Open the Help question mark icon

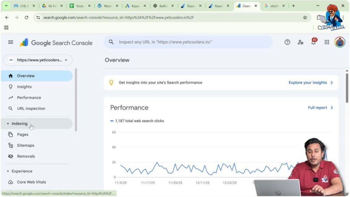point(287,42)
